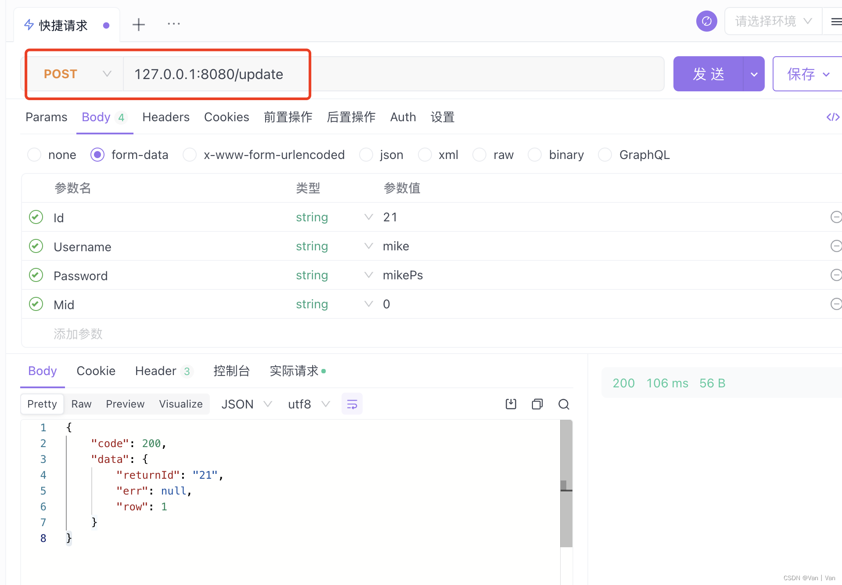The height and width of the screenshot is (585, 842).
Task: Click the 发送 send button
Action: click(708, 74)
